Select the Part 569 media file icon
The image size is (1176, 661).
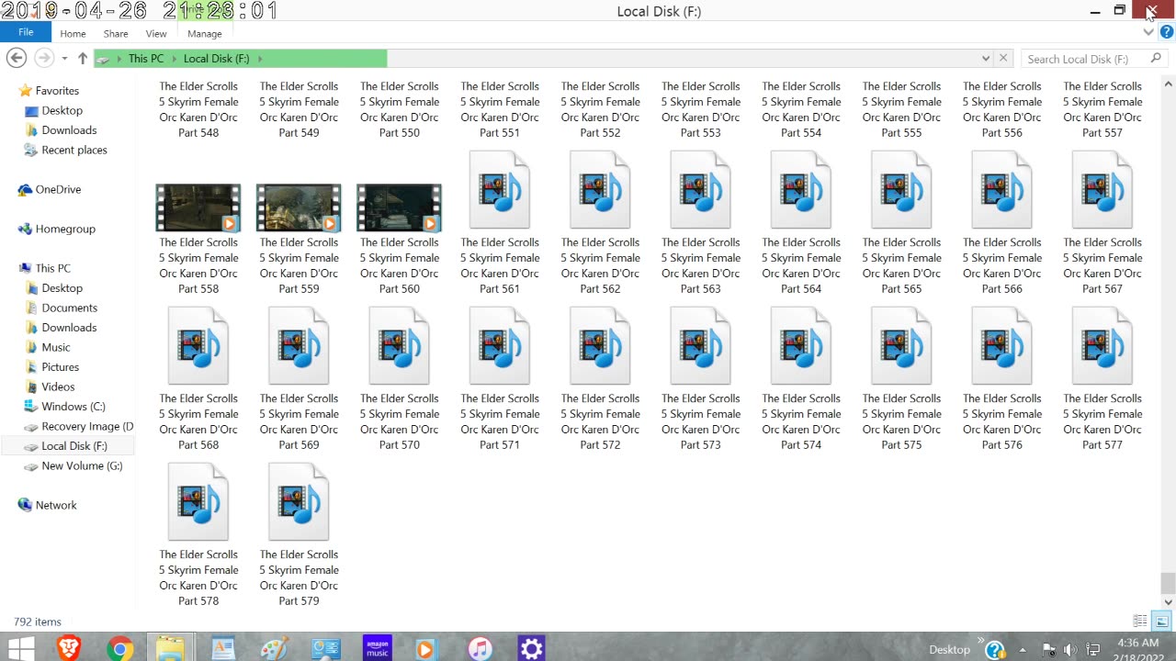click(x=299, y=346)
